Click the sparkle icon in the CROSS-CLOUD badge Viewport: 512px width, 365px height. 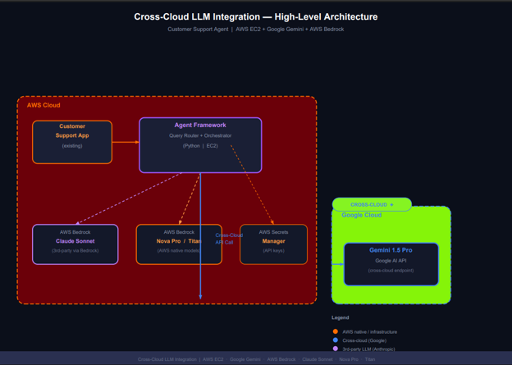click(x=391, y=205)
